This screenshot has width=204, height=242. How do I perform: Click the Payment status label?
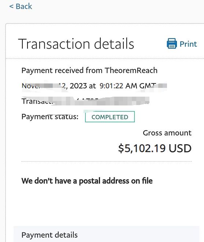[50, 117]
